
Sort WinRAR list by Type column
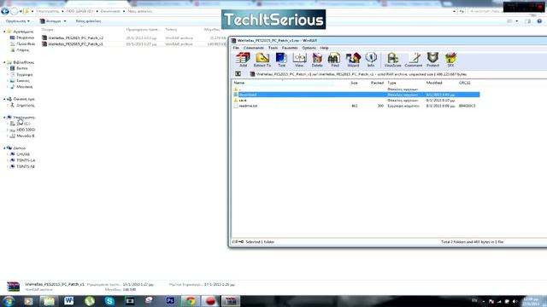pyautogui.click(x=391, y=83)
